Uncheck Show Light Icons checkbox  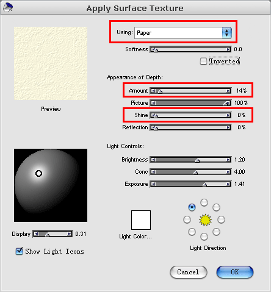(19, 251)
